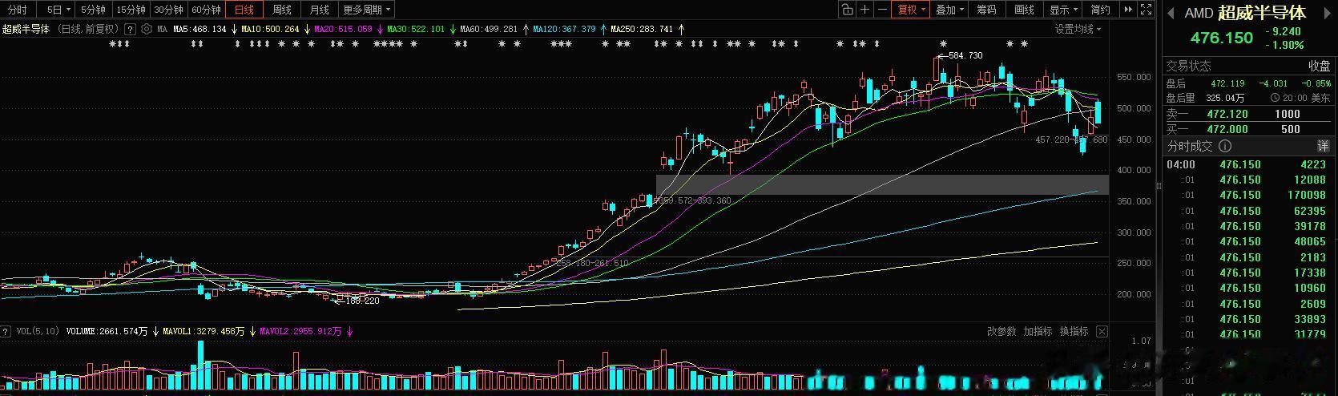Open the 复权 adjustment dropdown

pos(912,10)
